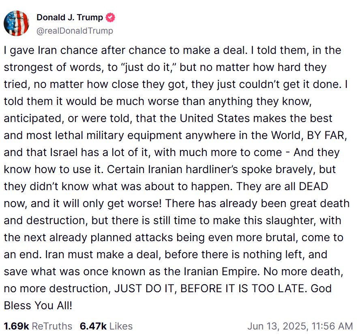Open the @realDonaldTrump handle
This screenshot has height=336, width=358.
75,31
